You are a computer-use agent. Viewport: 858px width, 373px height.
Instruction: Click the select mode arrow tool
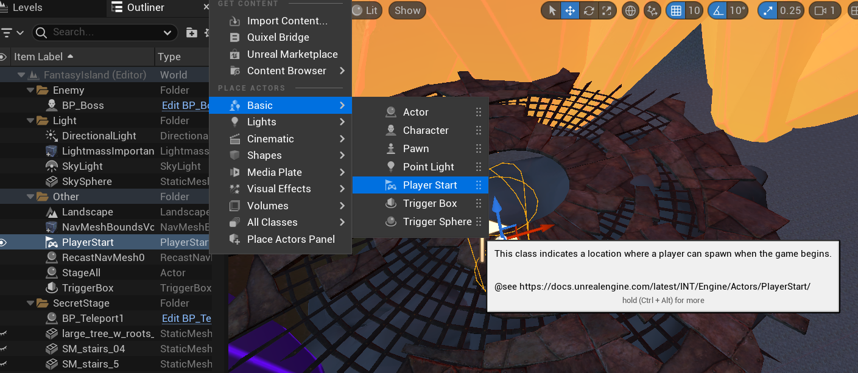point(552,10)
